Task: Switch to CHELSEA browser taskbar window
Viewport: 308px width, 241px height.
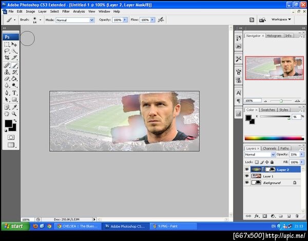Action: pos(78,226)
